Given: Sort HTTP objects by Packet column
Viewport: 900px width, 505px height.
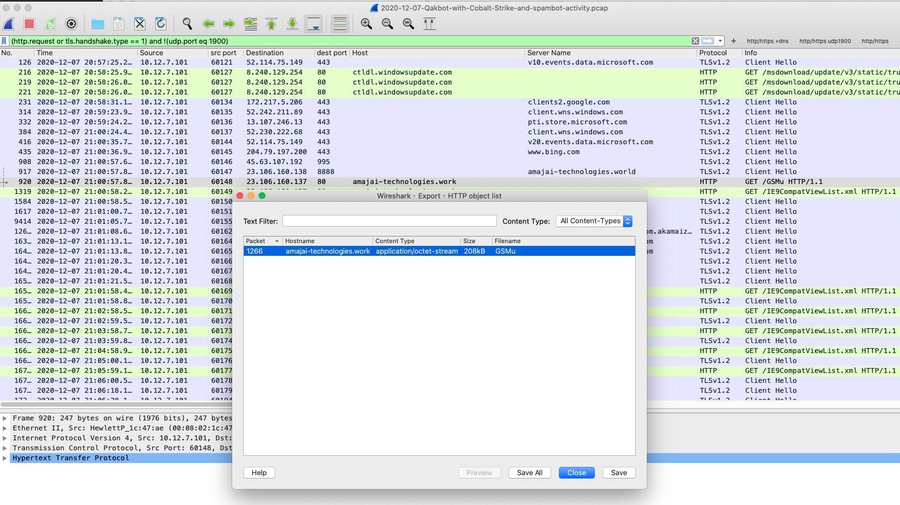Looking at the screenshot, I should tap(263, 241).
